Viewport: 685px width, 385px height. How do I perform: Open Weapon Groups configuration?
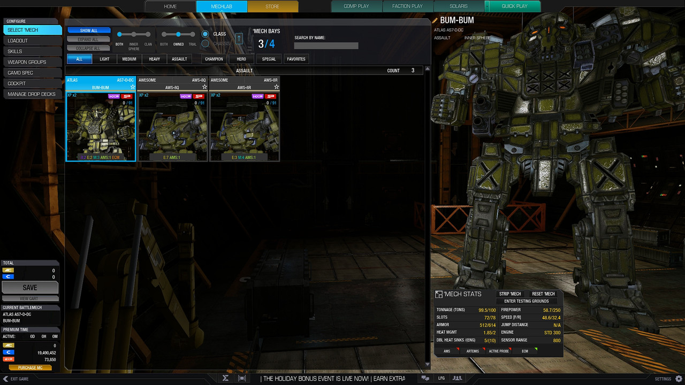[32, 62]
